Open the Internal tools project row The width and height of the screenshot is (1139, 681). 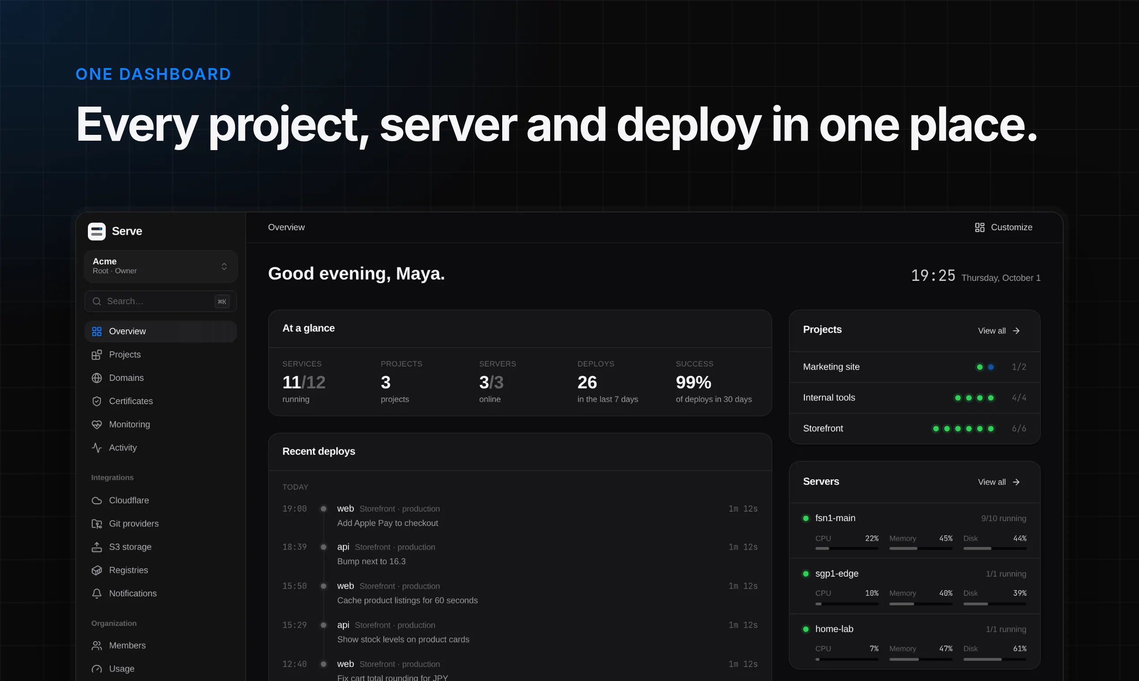(x=914, y=398)
